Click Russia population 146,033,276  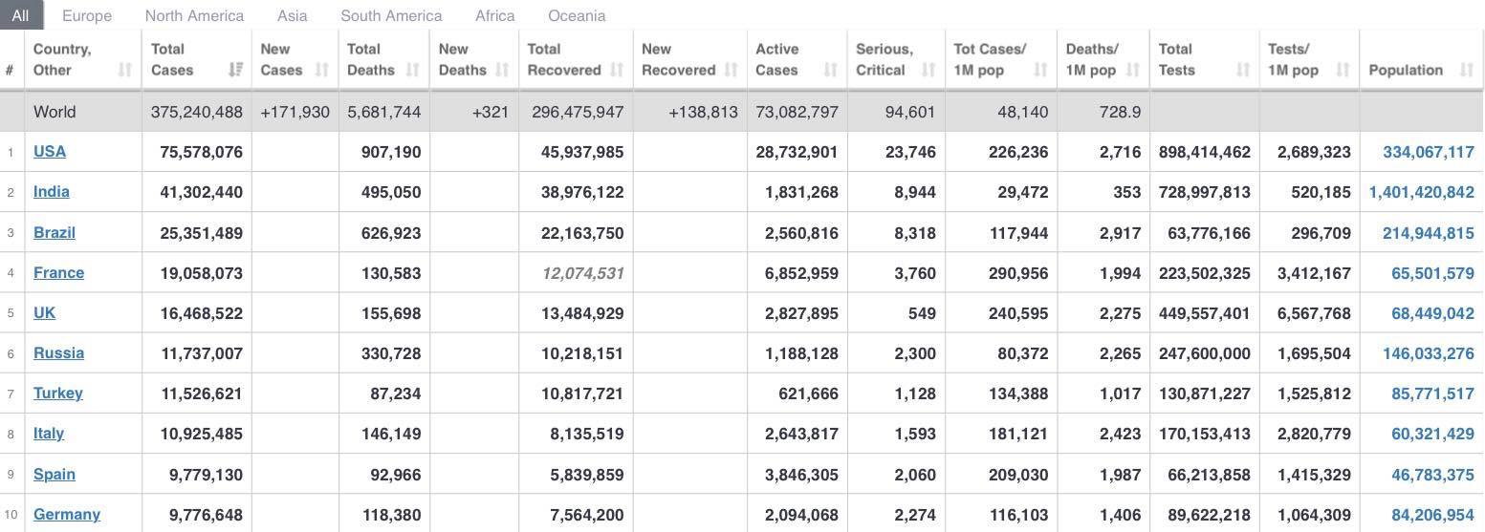(x=1429, y=353)
